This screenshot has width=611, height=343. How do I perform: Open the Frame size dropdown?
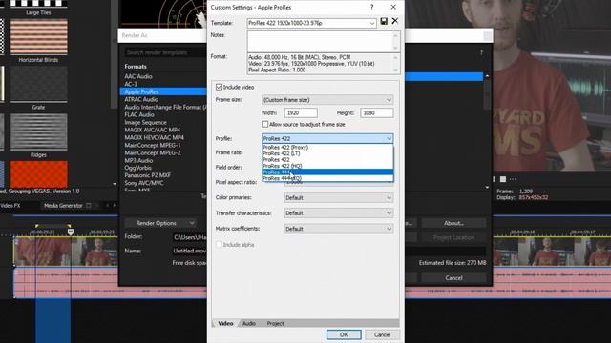point(327,100)
